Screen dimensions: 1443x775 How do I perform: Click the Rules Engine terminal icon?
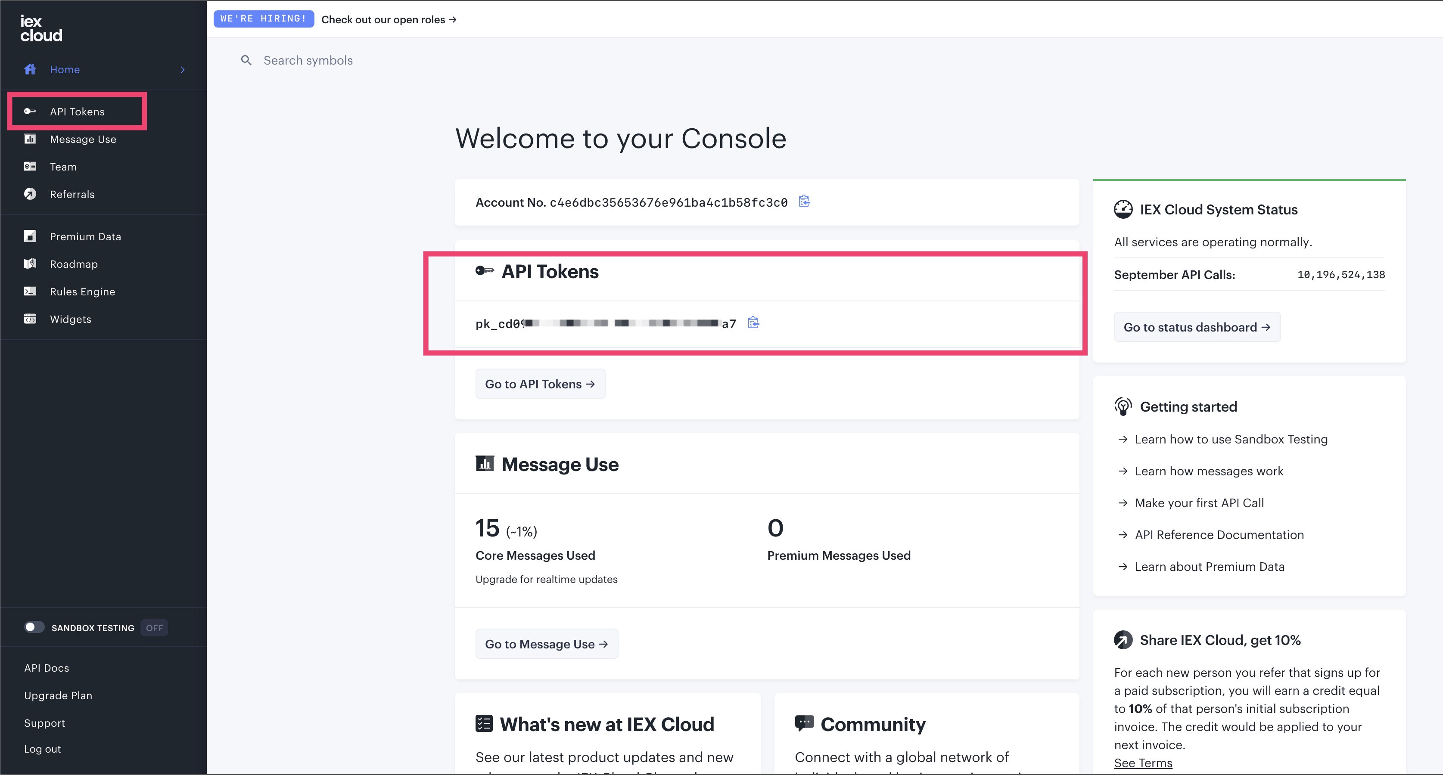point(30,291)
